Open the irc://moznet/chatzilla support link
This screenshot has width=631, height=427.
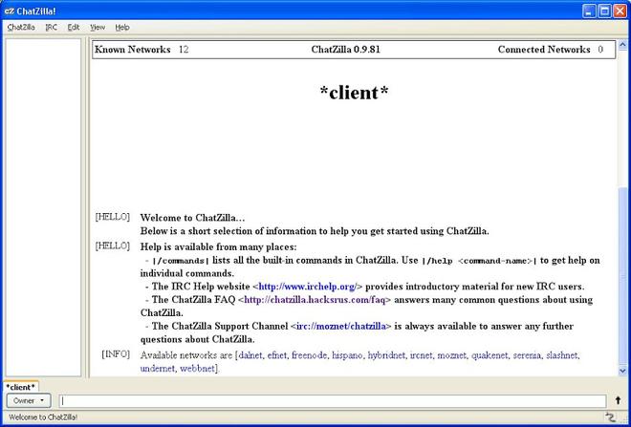(x=341, y=326)
